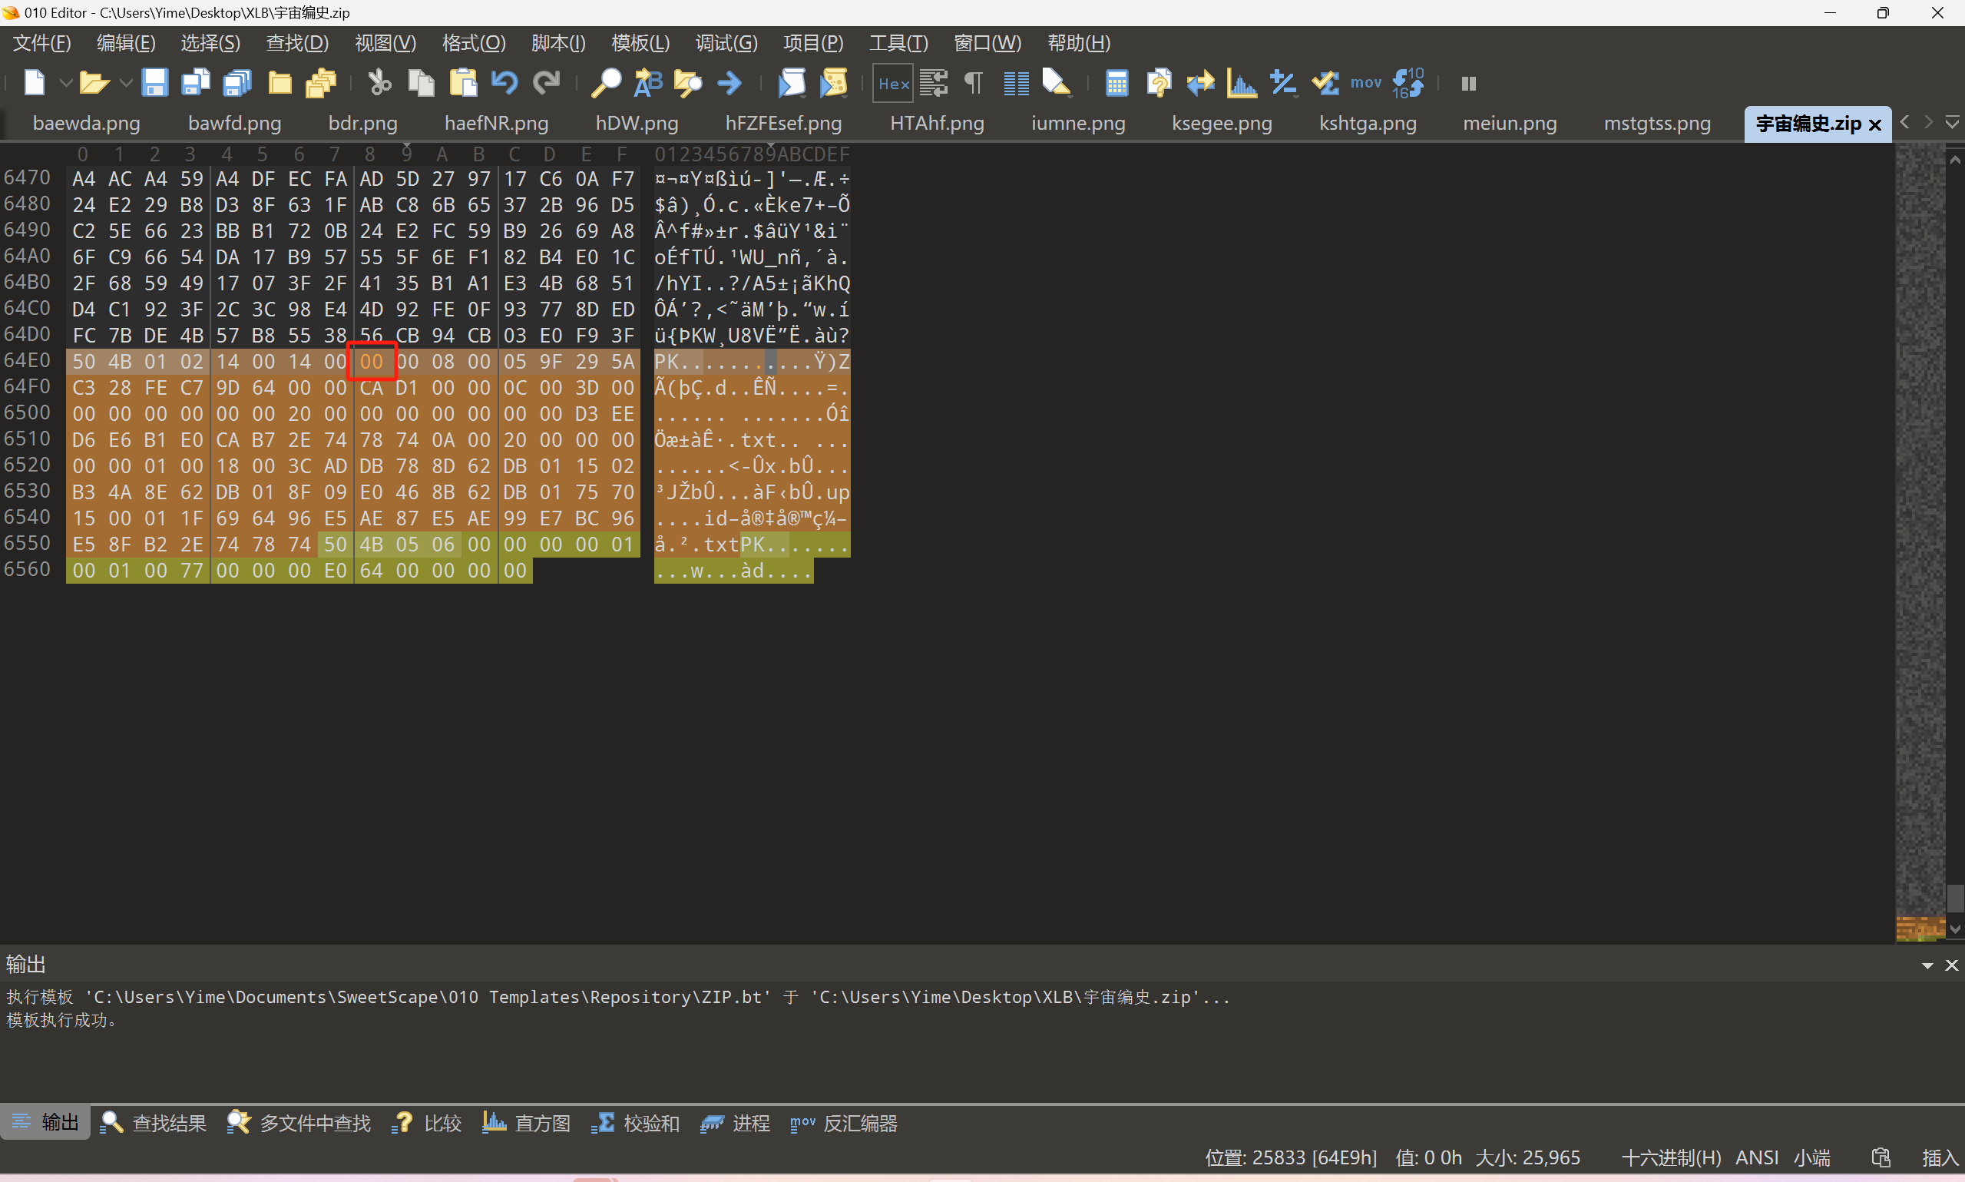The height and width of the screenshot is (1182, 1965).
Task: Toggle show whitespace pilcrow icon
Action: click(x=973, y=83)
